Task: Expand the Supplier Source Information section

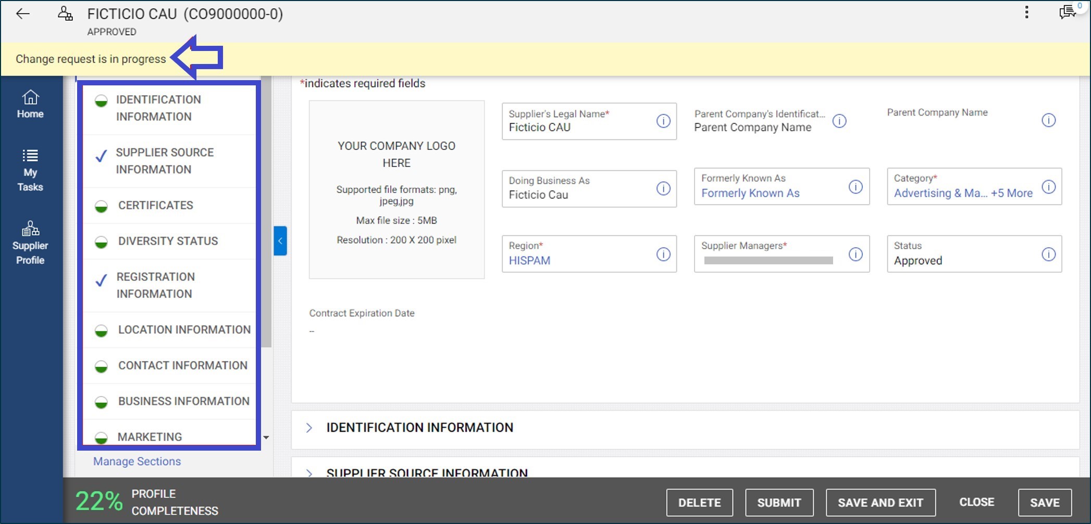Action: click(x=310, y=472)
